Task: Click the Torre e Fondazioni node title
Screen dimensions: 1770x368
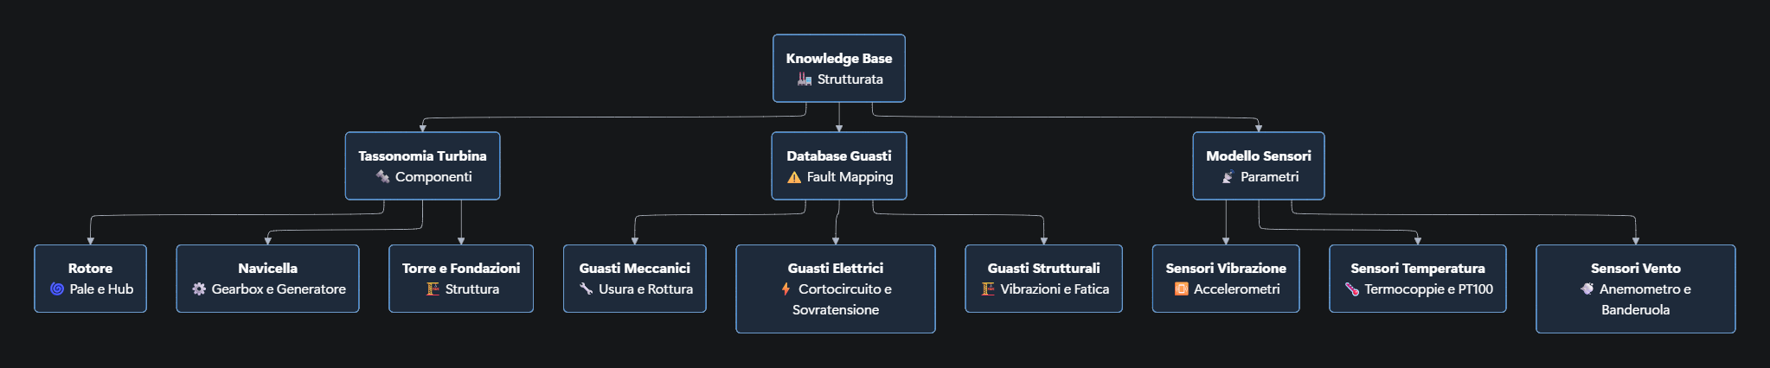Action: (461, 269)
